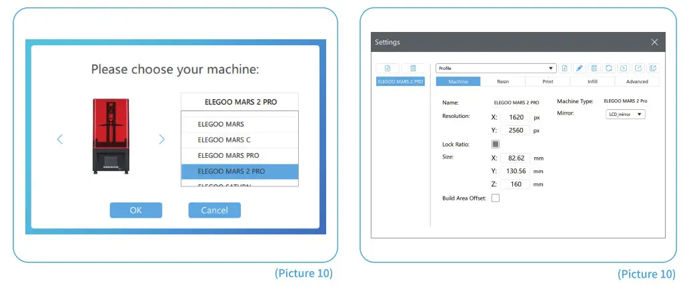Switch to the Print tab
The height and width of the screenshot is (289, 691).
pos(548,81)
